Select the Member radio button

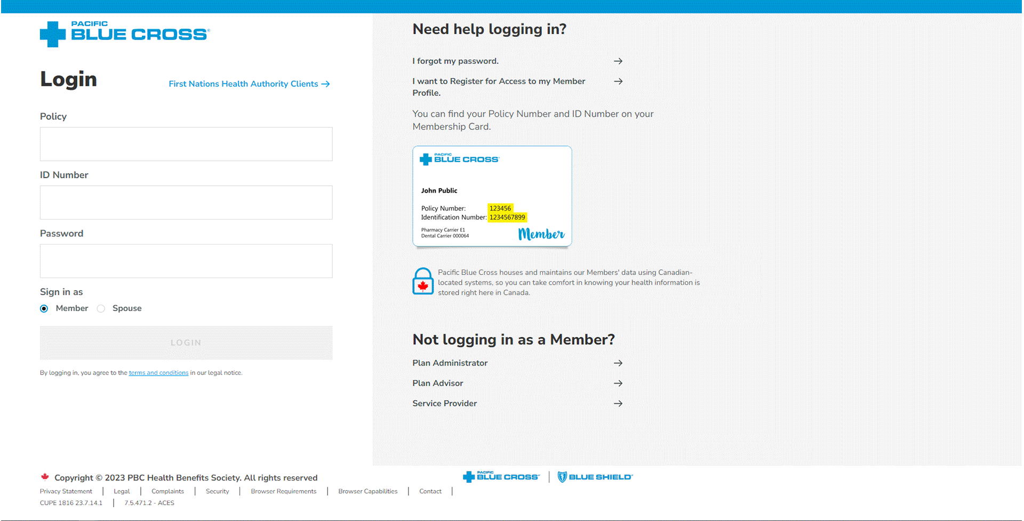tap(44, 308)
